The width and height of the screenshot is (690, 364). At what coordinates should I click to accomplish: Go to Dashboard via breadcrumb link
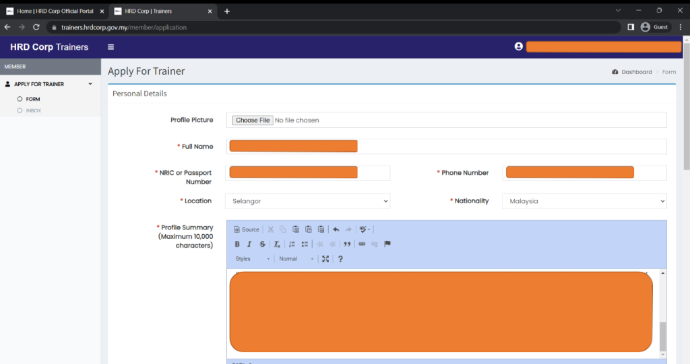[636, 72]
